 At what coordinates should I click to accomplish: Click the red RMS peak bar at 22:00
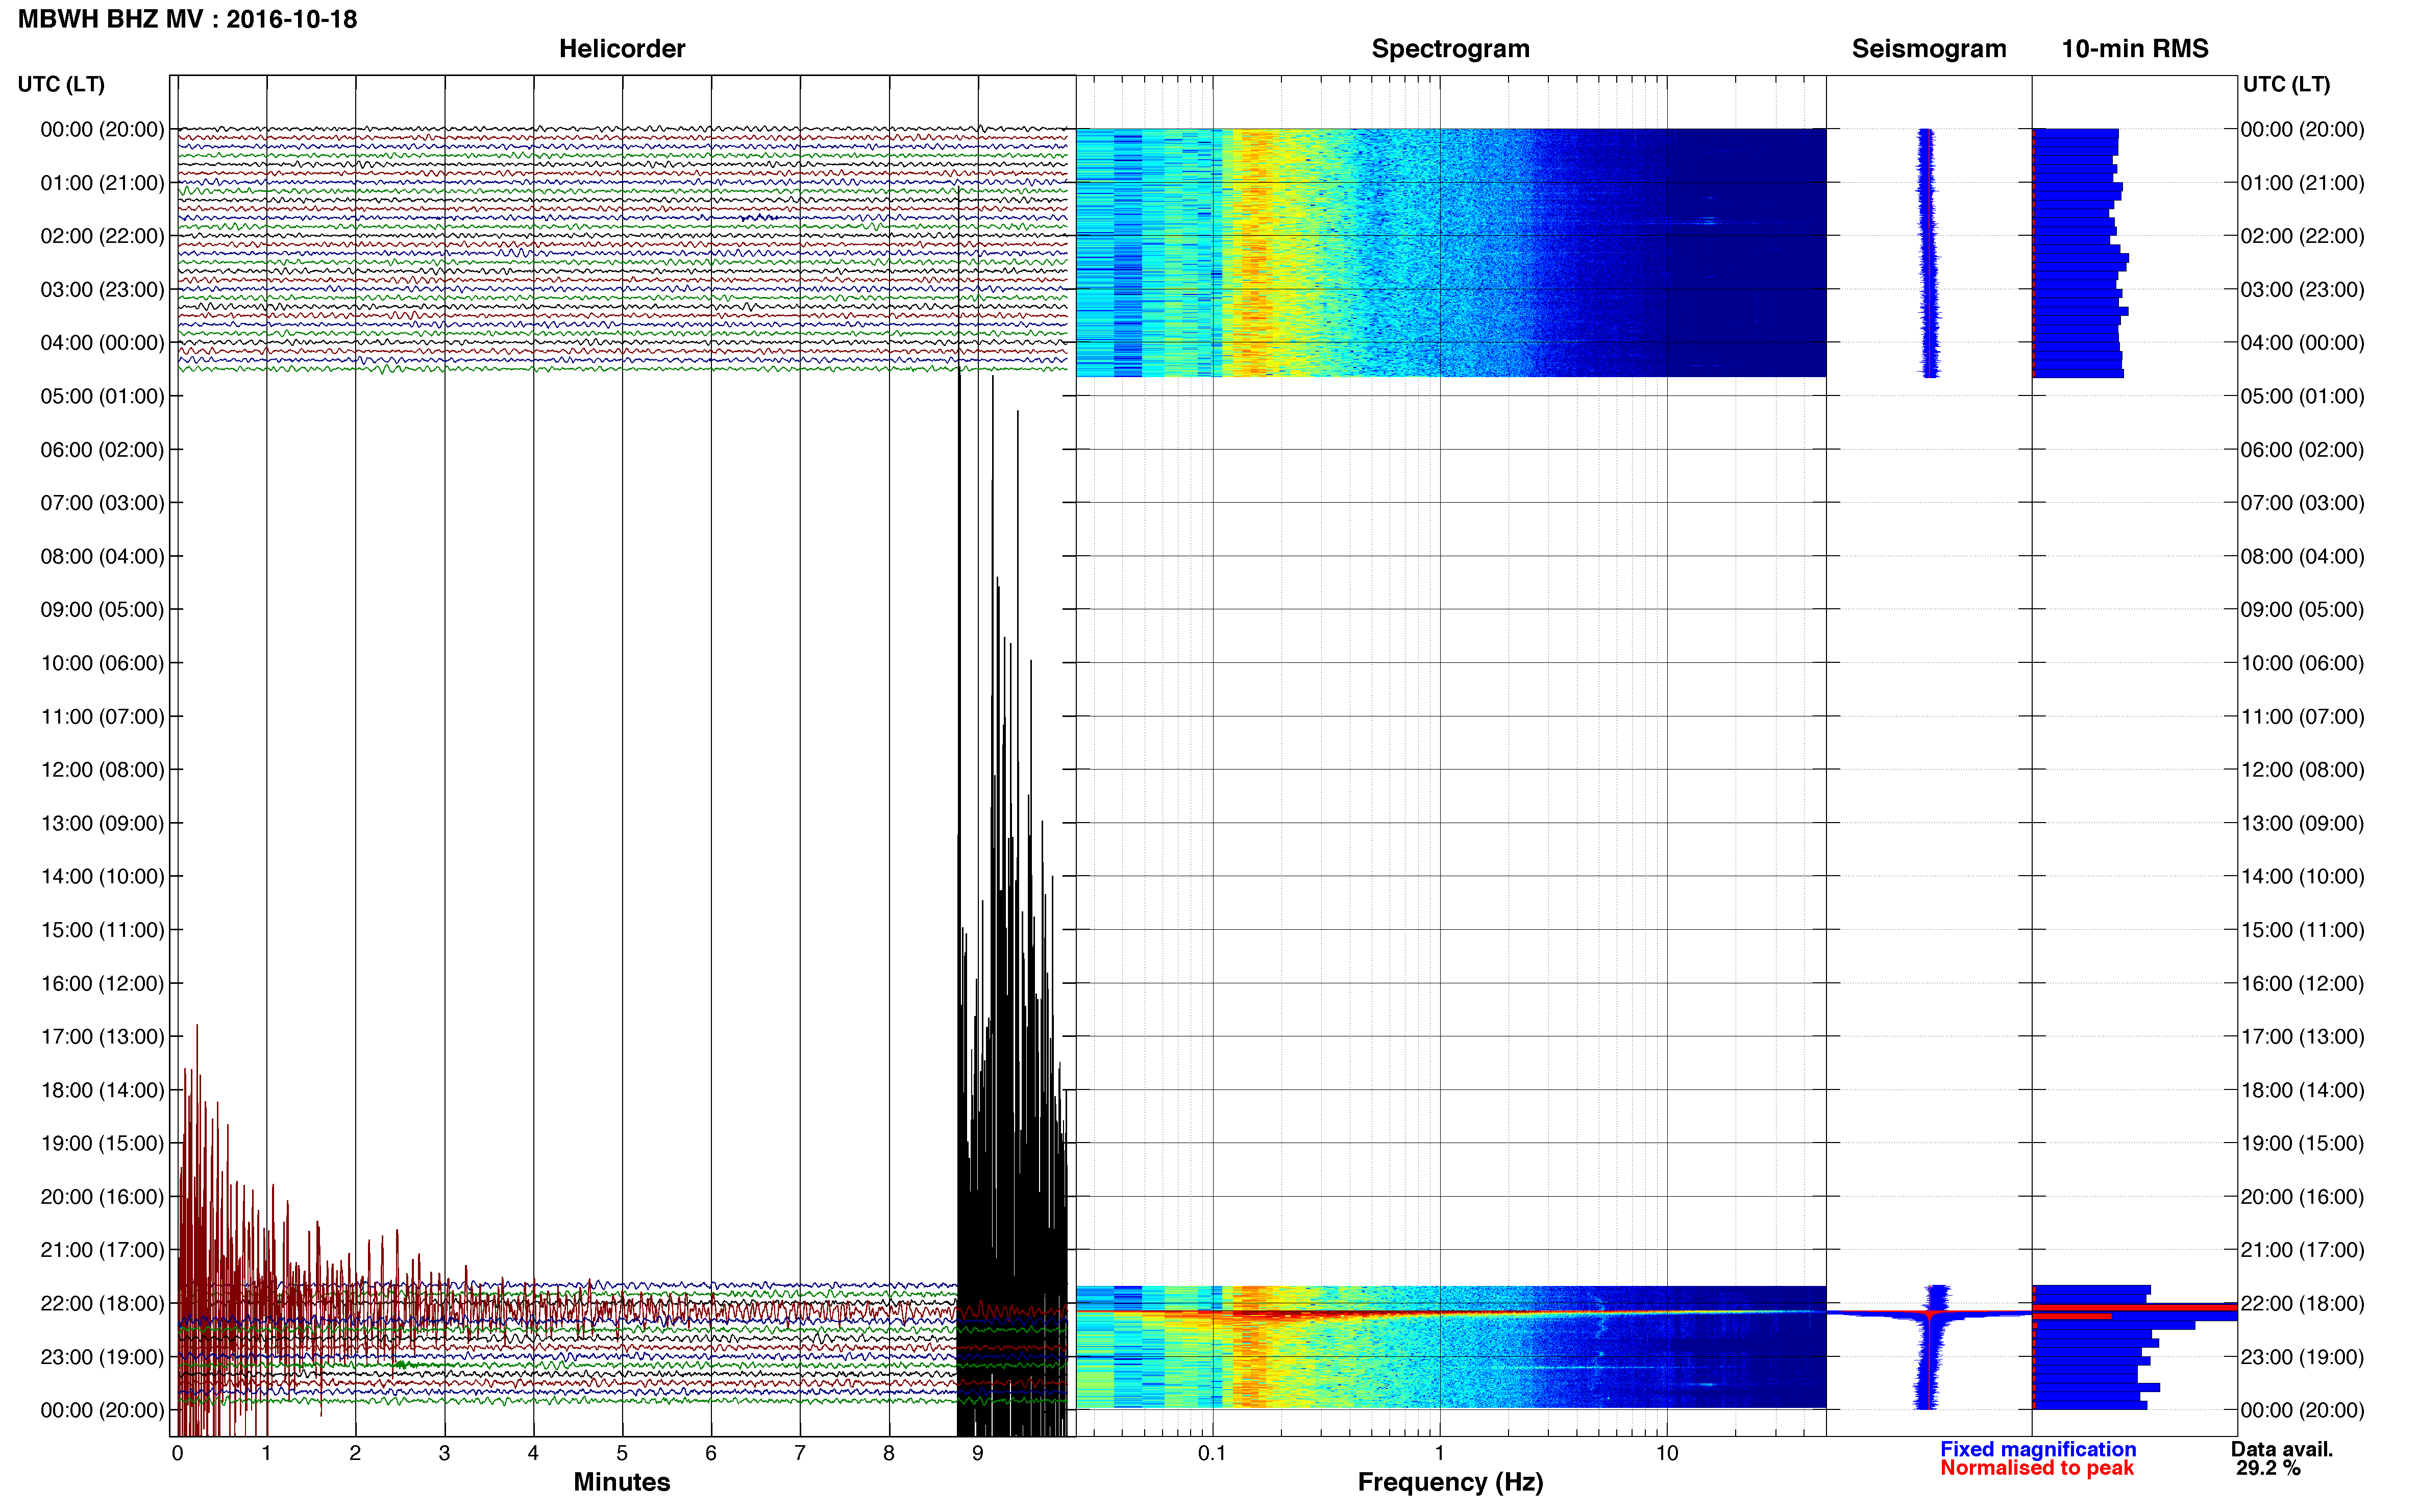click(2134, 1307)
